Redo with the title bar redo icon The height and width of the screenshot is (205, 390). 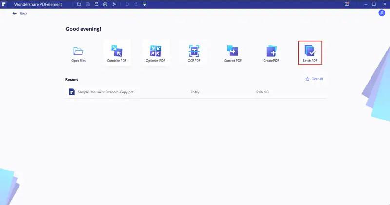point(136,4)
